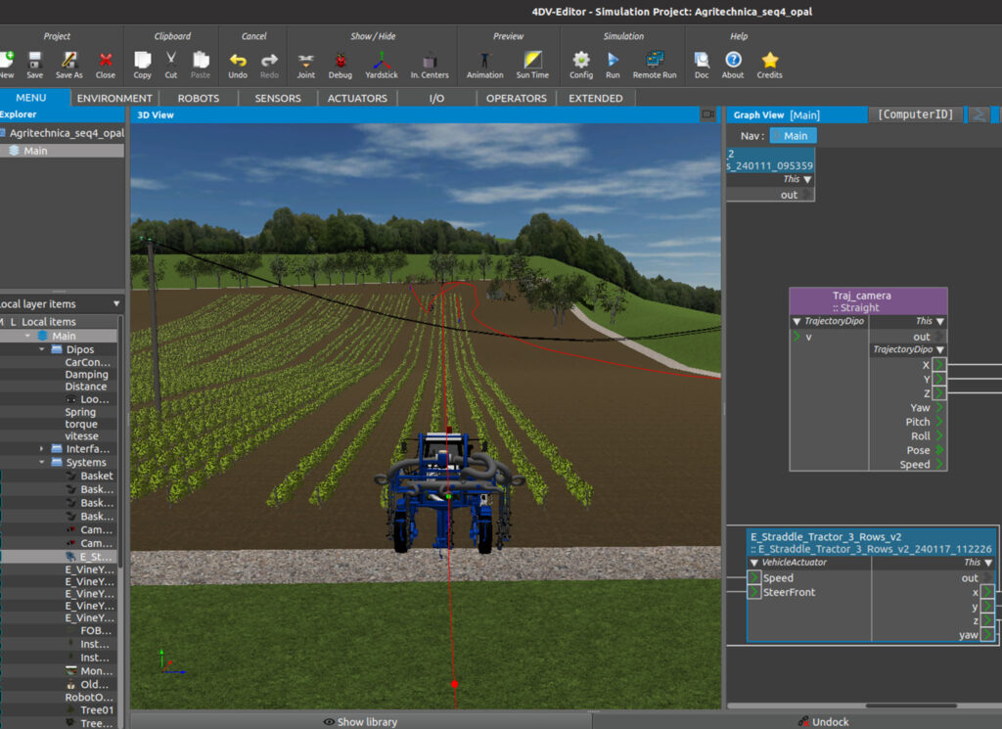This screenshot has height=729, width=1002.
Task: Switch to the MENU tab
Action: [30, 98]
